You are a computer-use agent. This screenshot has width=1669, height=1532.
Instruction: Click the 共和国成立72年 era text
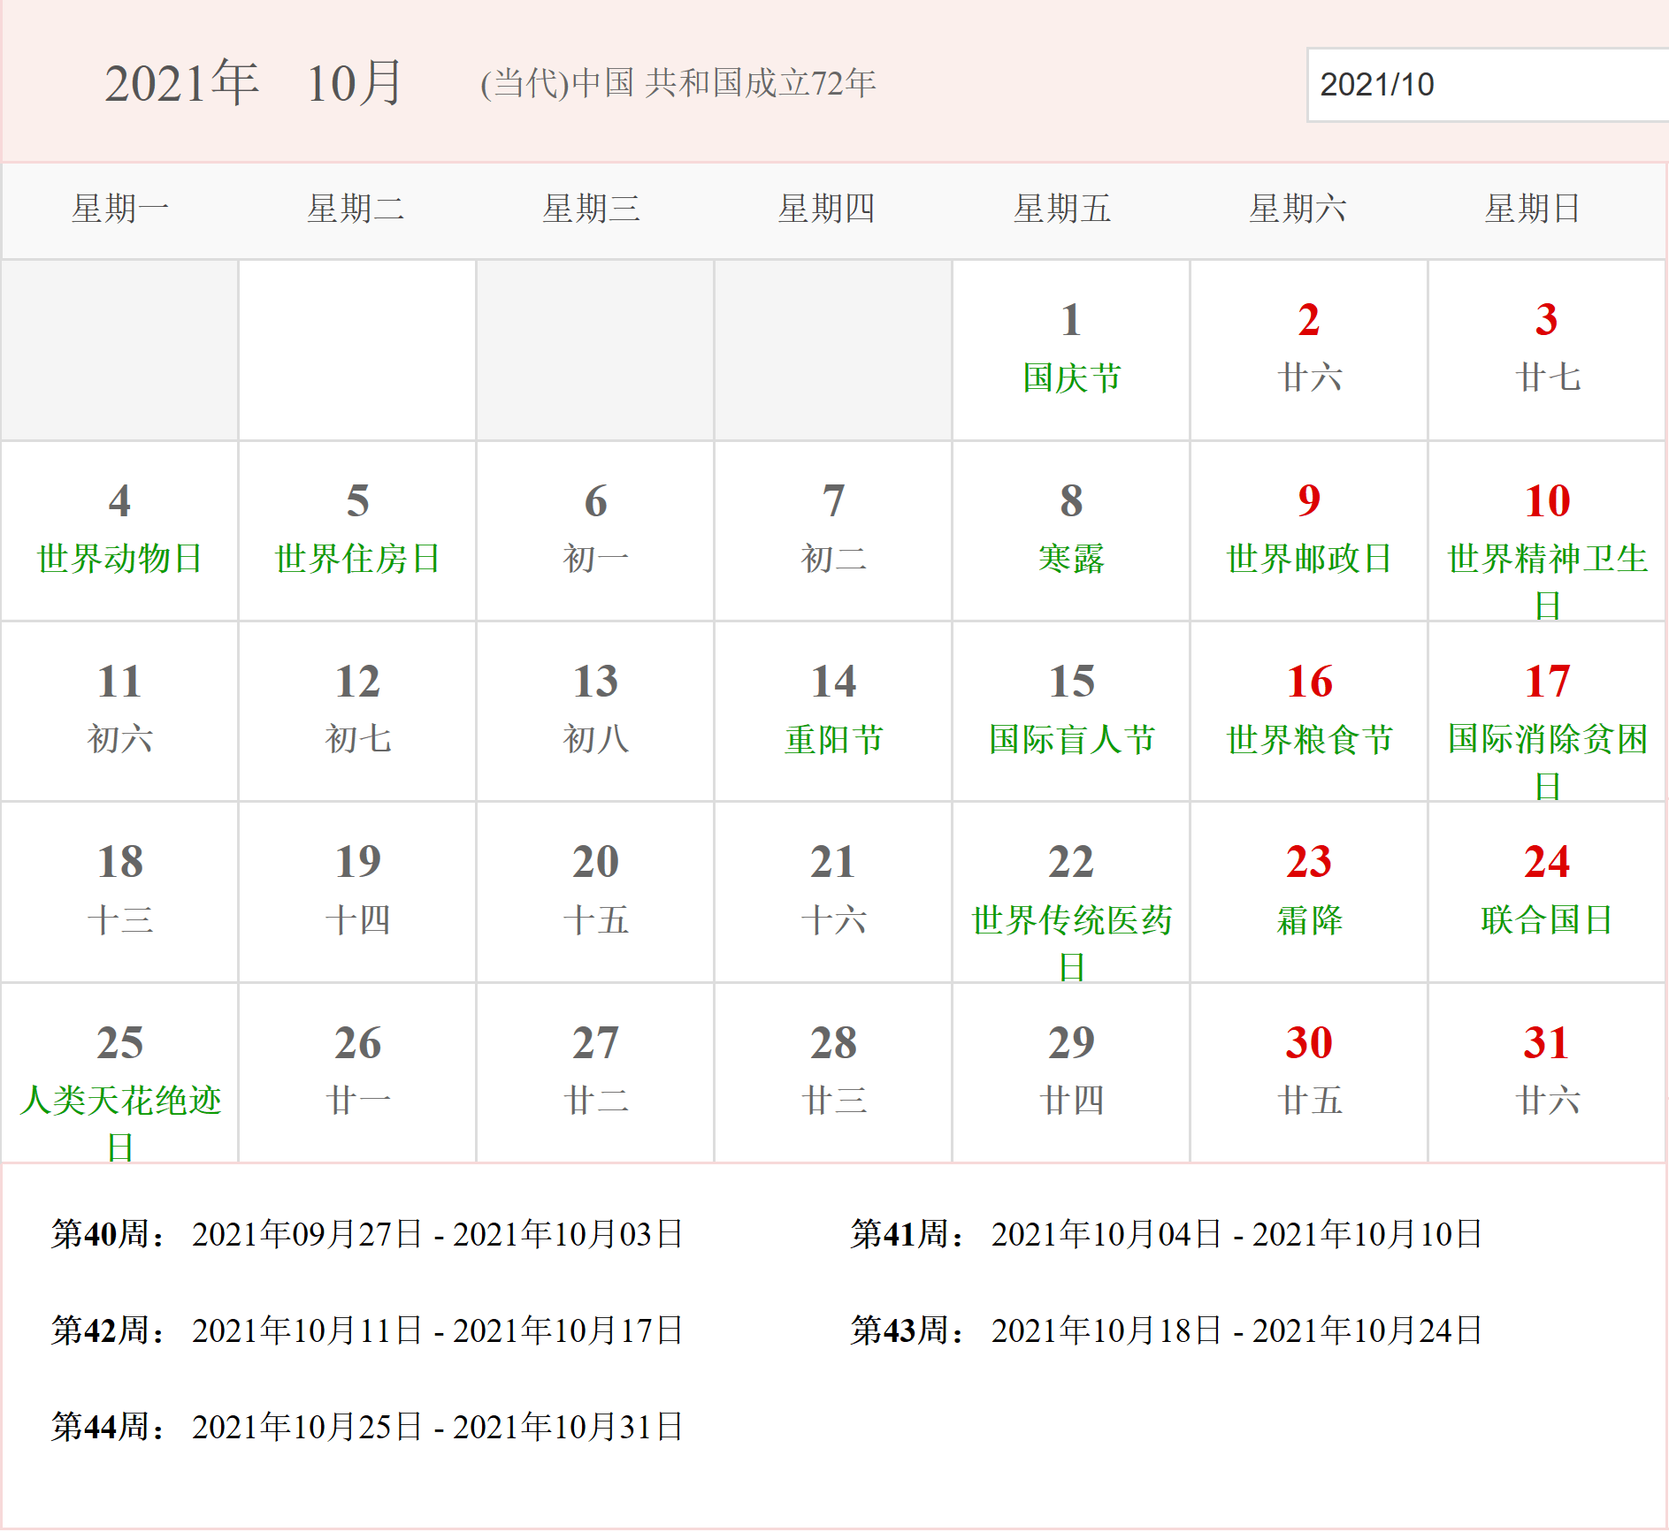pos(761,83)
